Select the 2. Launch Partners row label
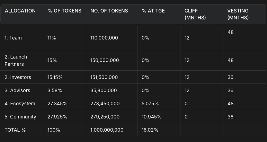Viewport: 267px width, 142px height. point(16,60)
